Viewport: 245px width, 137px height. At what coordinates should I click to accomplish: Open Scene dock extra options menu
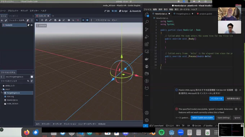point(32,20)
